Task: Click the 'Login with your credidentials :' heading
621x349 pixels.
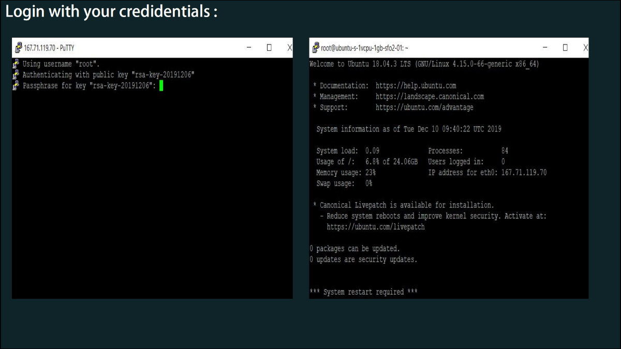Action: click(x=111, y=12)
